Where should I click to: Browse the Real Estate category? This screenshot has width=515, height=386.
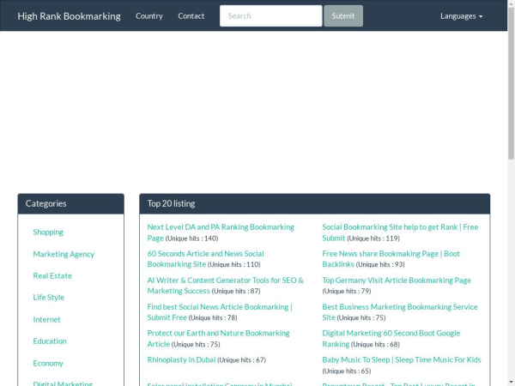pyautogui.click(x=52, y=275)
